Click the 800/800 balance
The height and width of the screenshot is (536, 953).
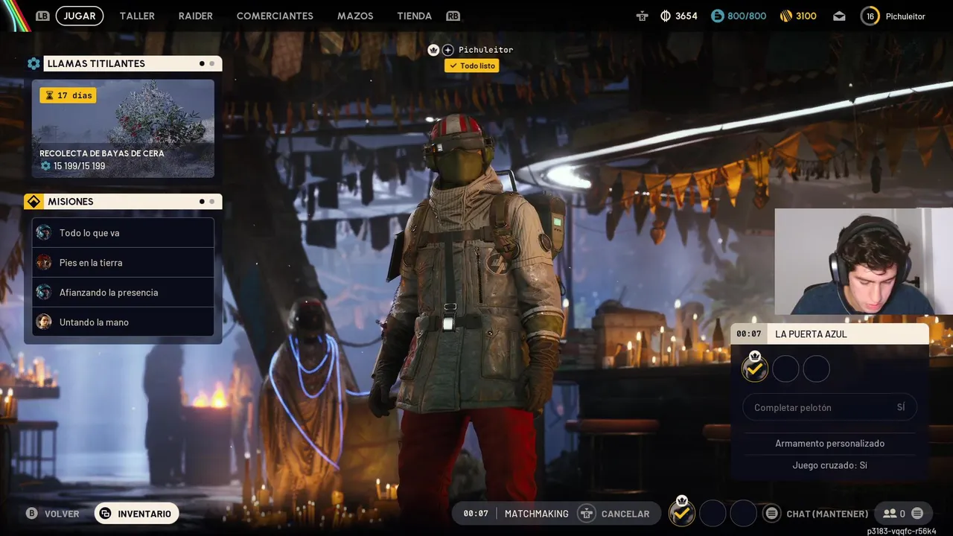[x=747, y=16]
